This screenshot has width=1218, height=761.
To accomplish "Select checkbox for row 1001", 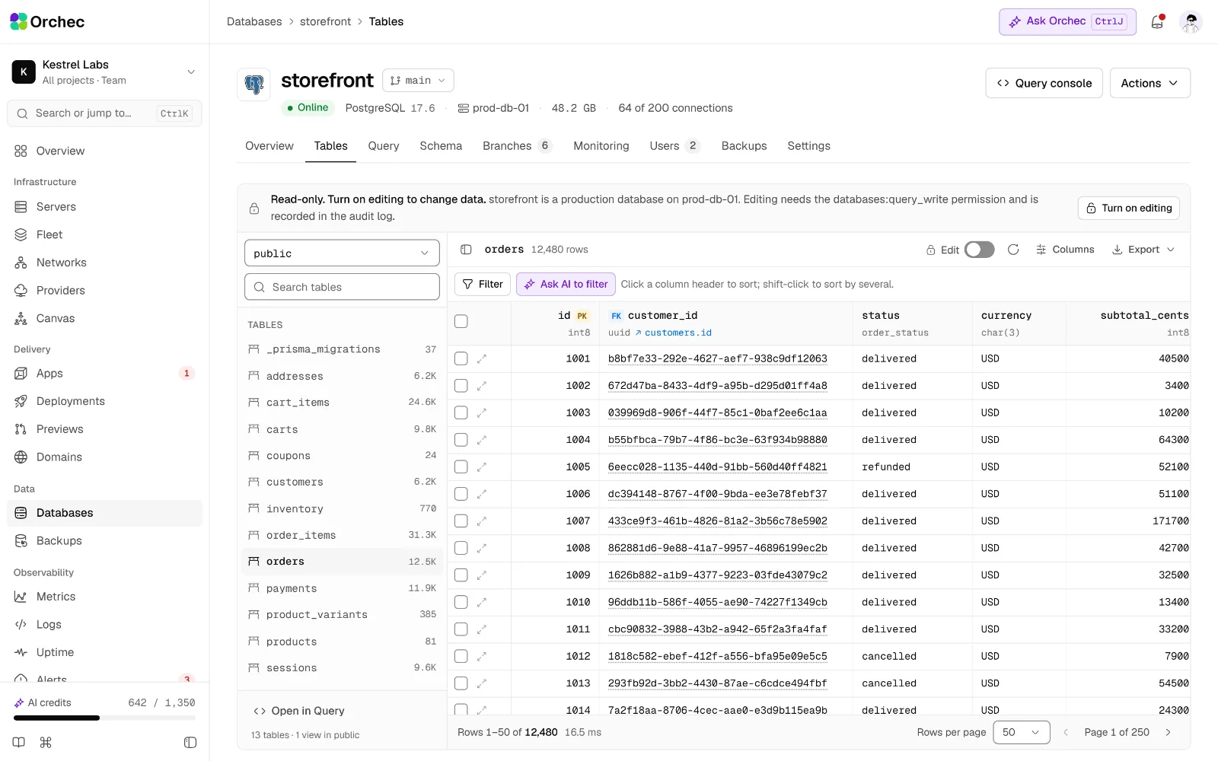I will 461,358.
